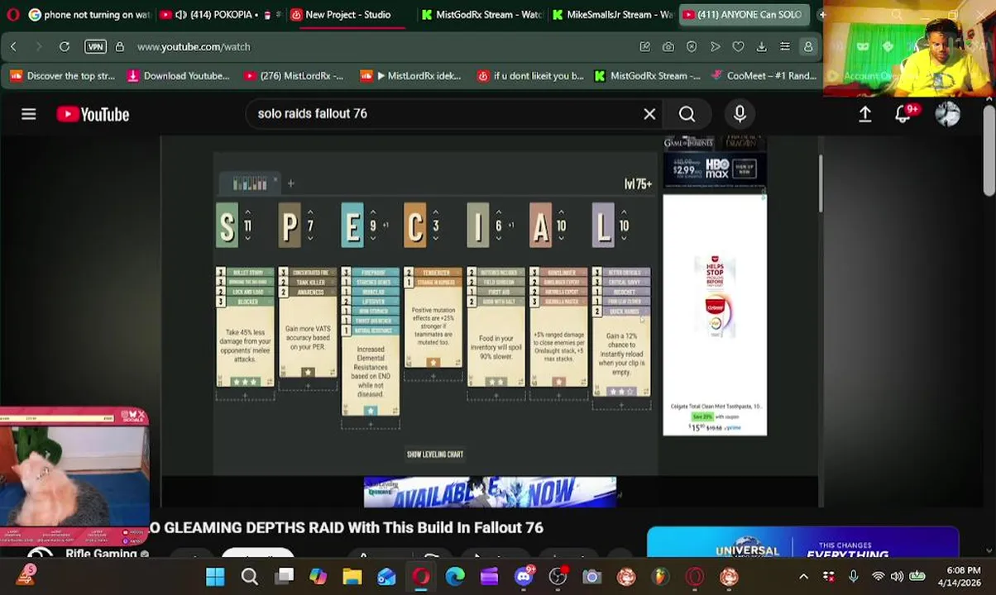Viewport: 996px width, 595px height.
Task: Open the YouTube account avatar menu
Action: click(x=947, y=114)
